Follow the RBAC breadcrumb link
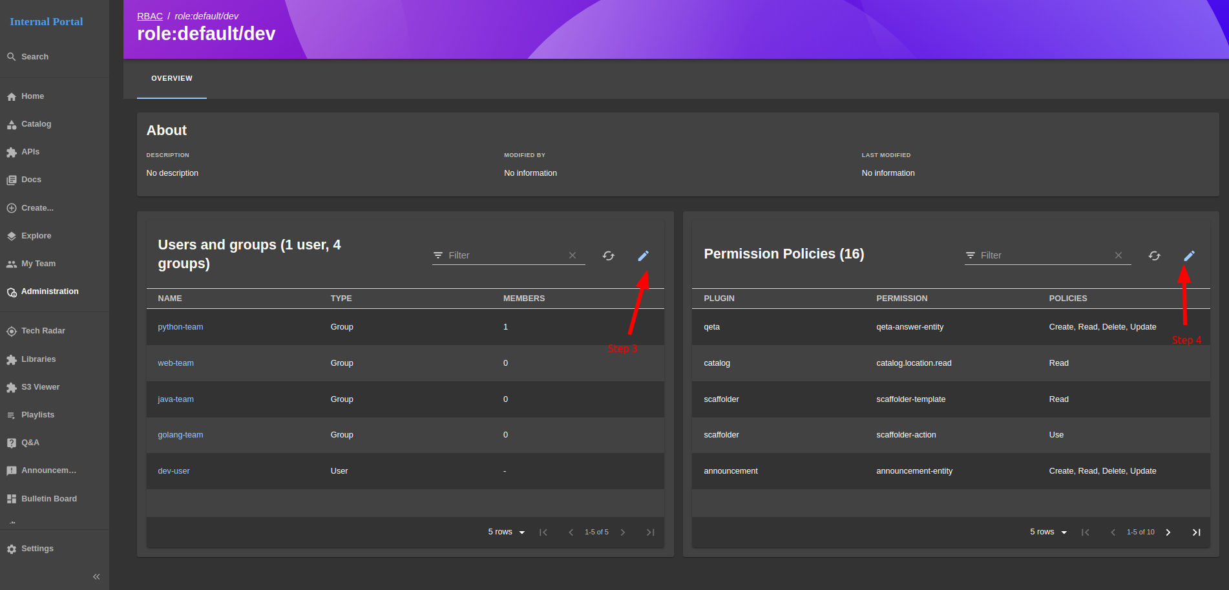This screenshot has height=590, width=1229. point(149,16)
